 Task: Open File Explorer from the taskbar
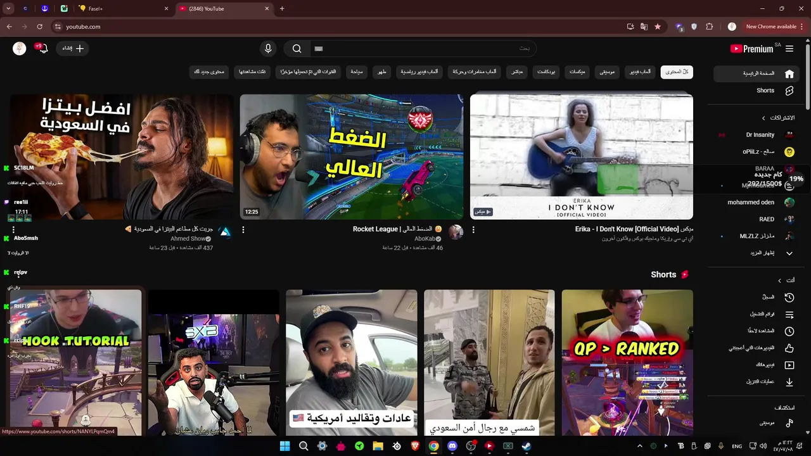(x=378, y=446)
